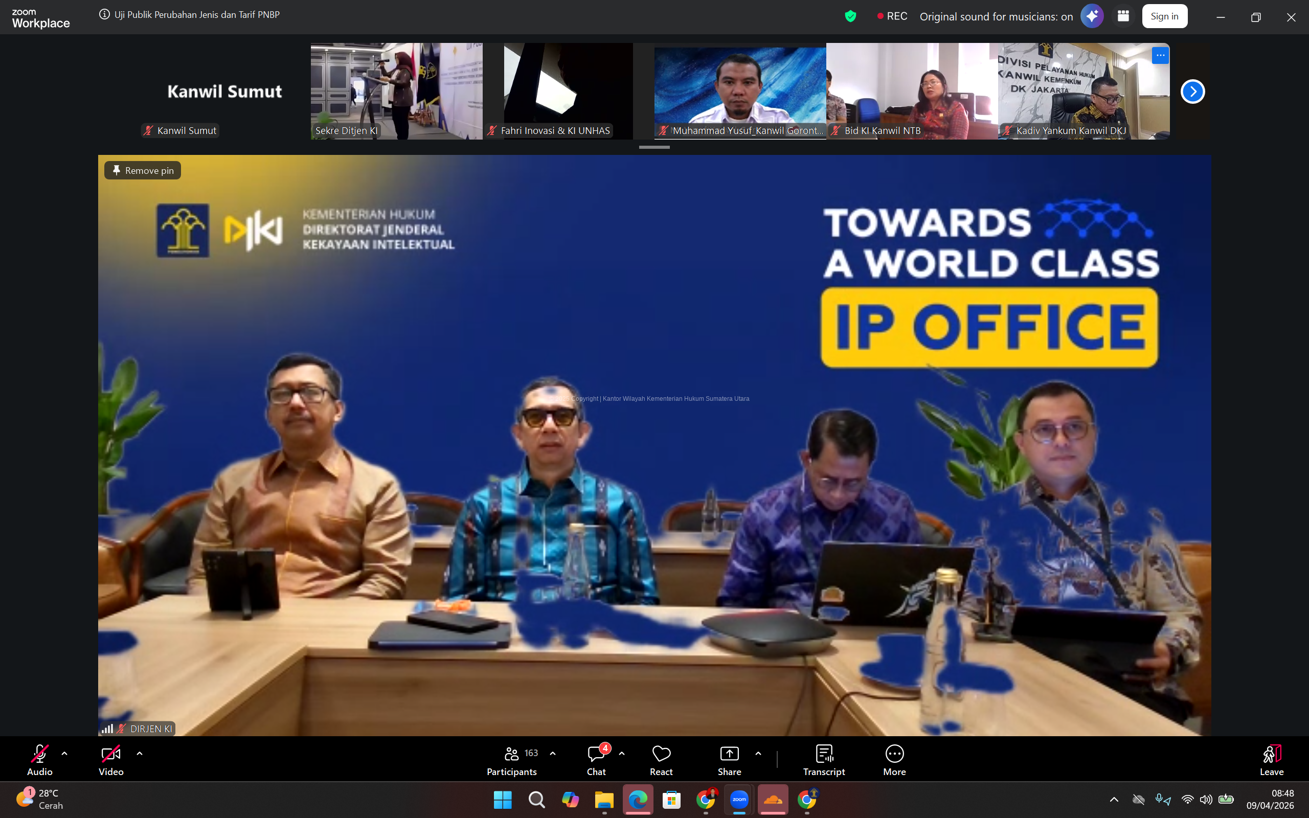The width and height of the screenshot is (1309, 818).
Task: Show next participants with blue arrow
Action: 1192,92
